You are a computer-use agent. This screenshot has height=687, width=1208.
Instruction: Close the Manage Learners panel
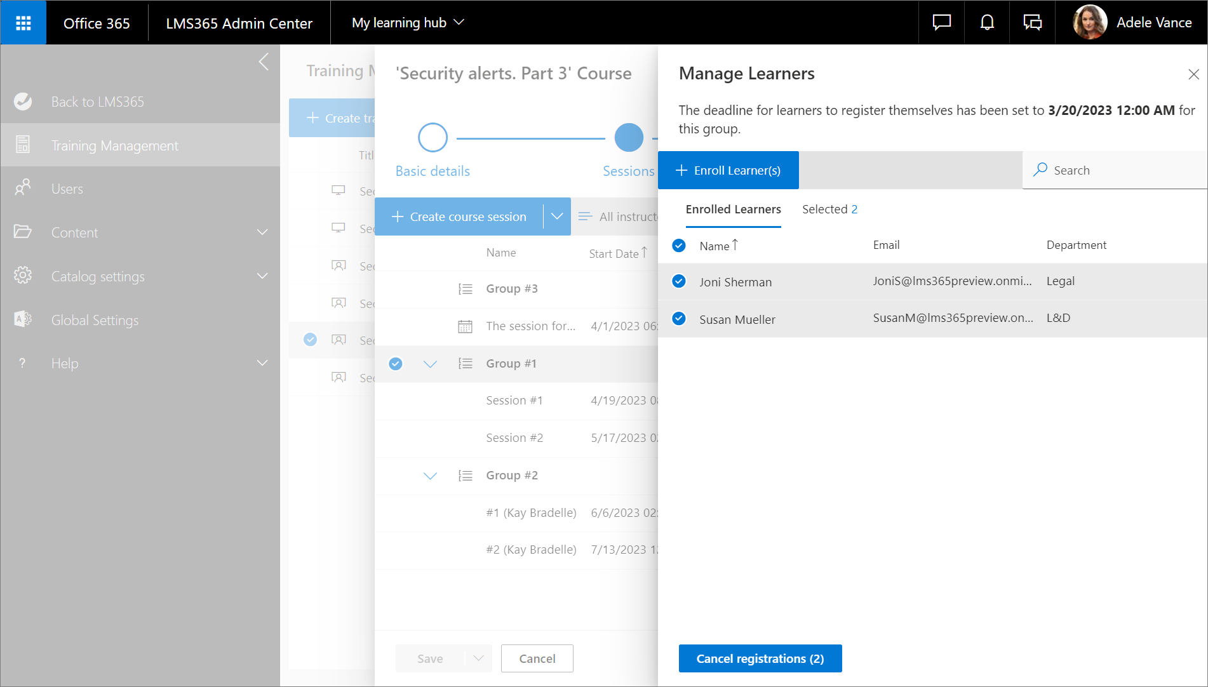click(x=1193, y=74)
